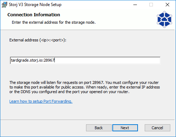Viewport: 176px width, 137px height.
Task: Open the Learn how to setup Port Forwarding link
Action: point(41,101)
